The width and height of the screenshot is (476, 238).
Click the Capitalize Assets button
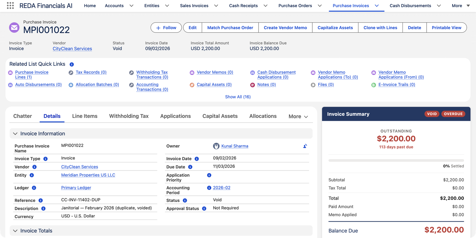pyautogui.click(x=335, y=28)
